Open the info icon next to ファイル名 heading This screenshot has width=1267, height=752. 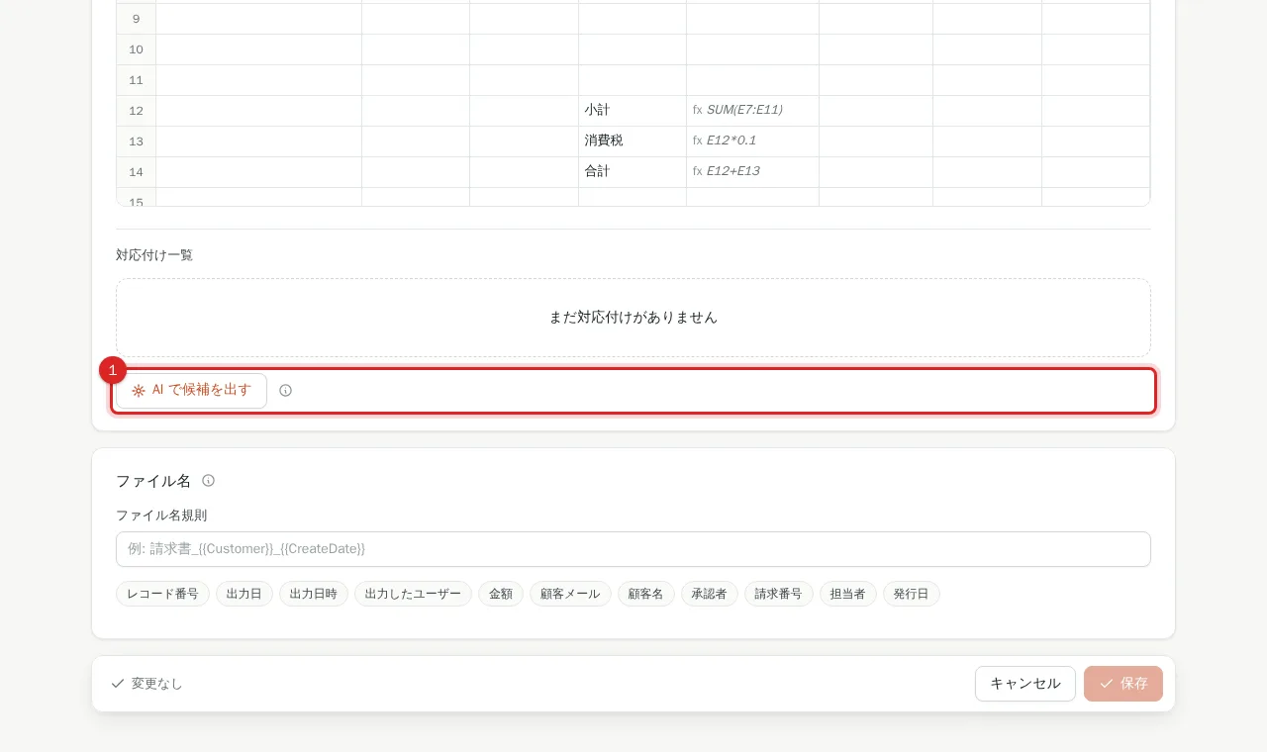coord(209,481)
